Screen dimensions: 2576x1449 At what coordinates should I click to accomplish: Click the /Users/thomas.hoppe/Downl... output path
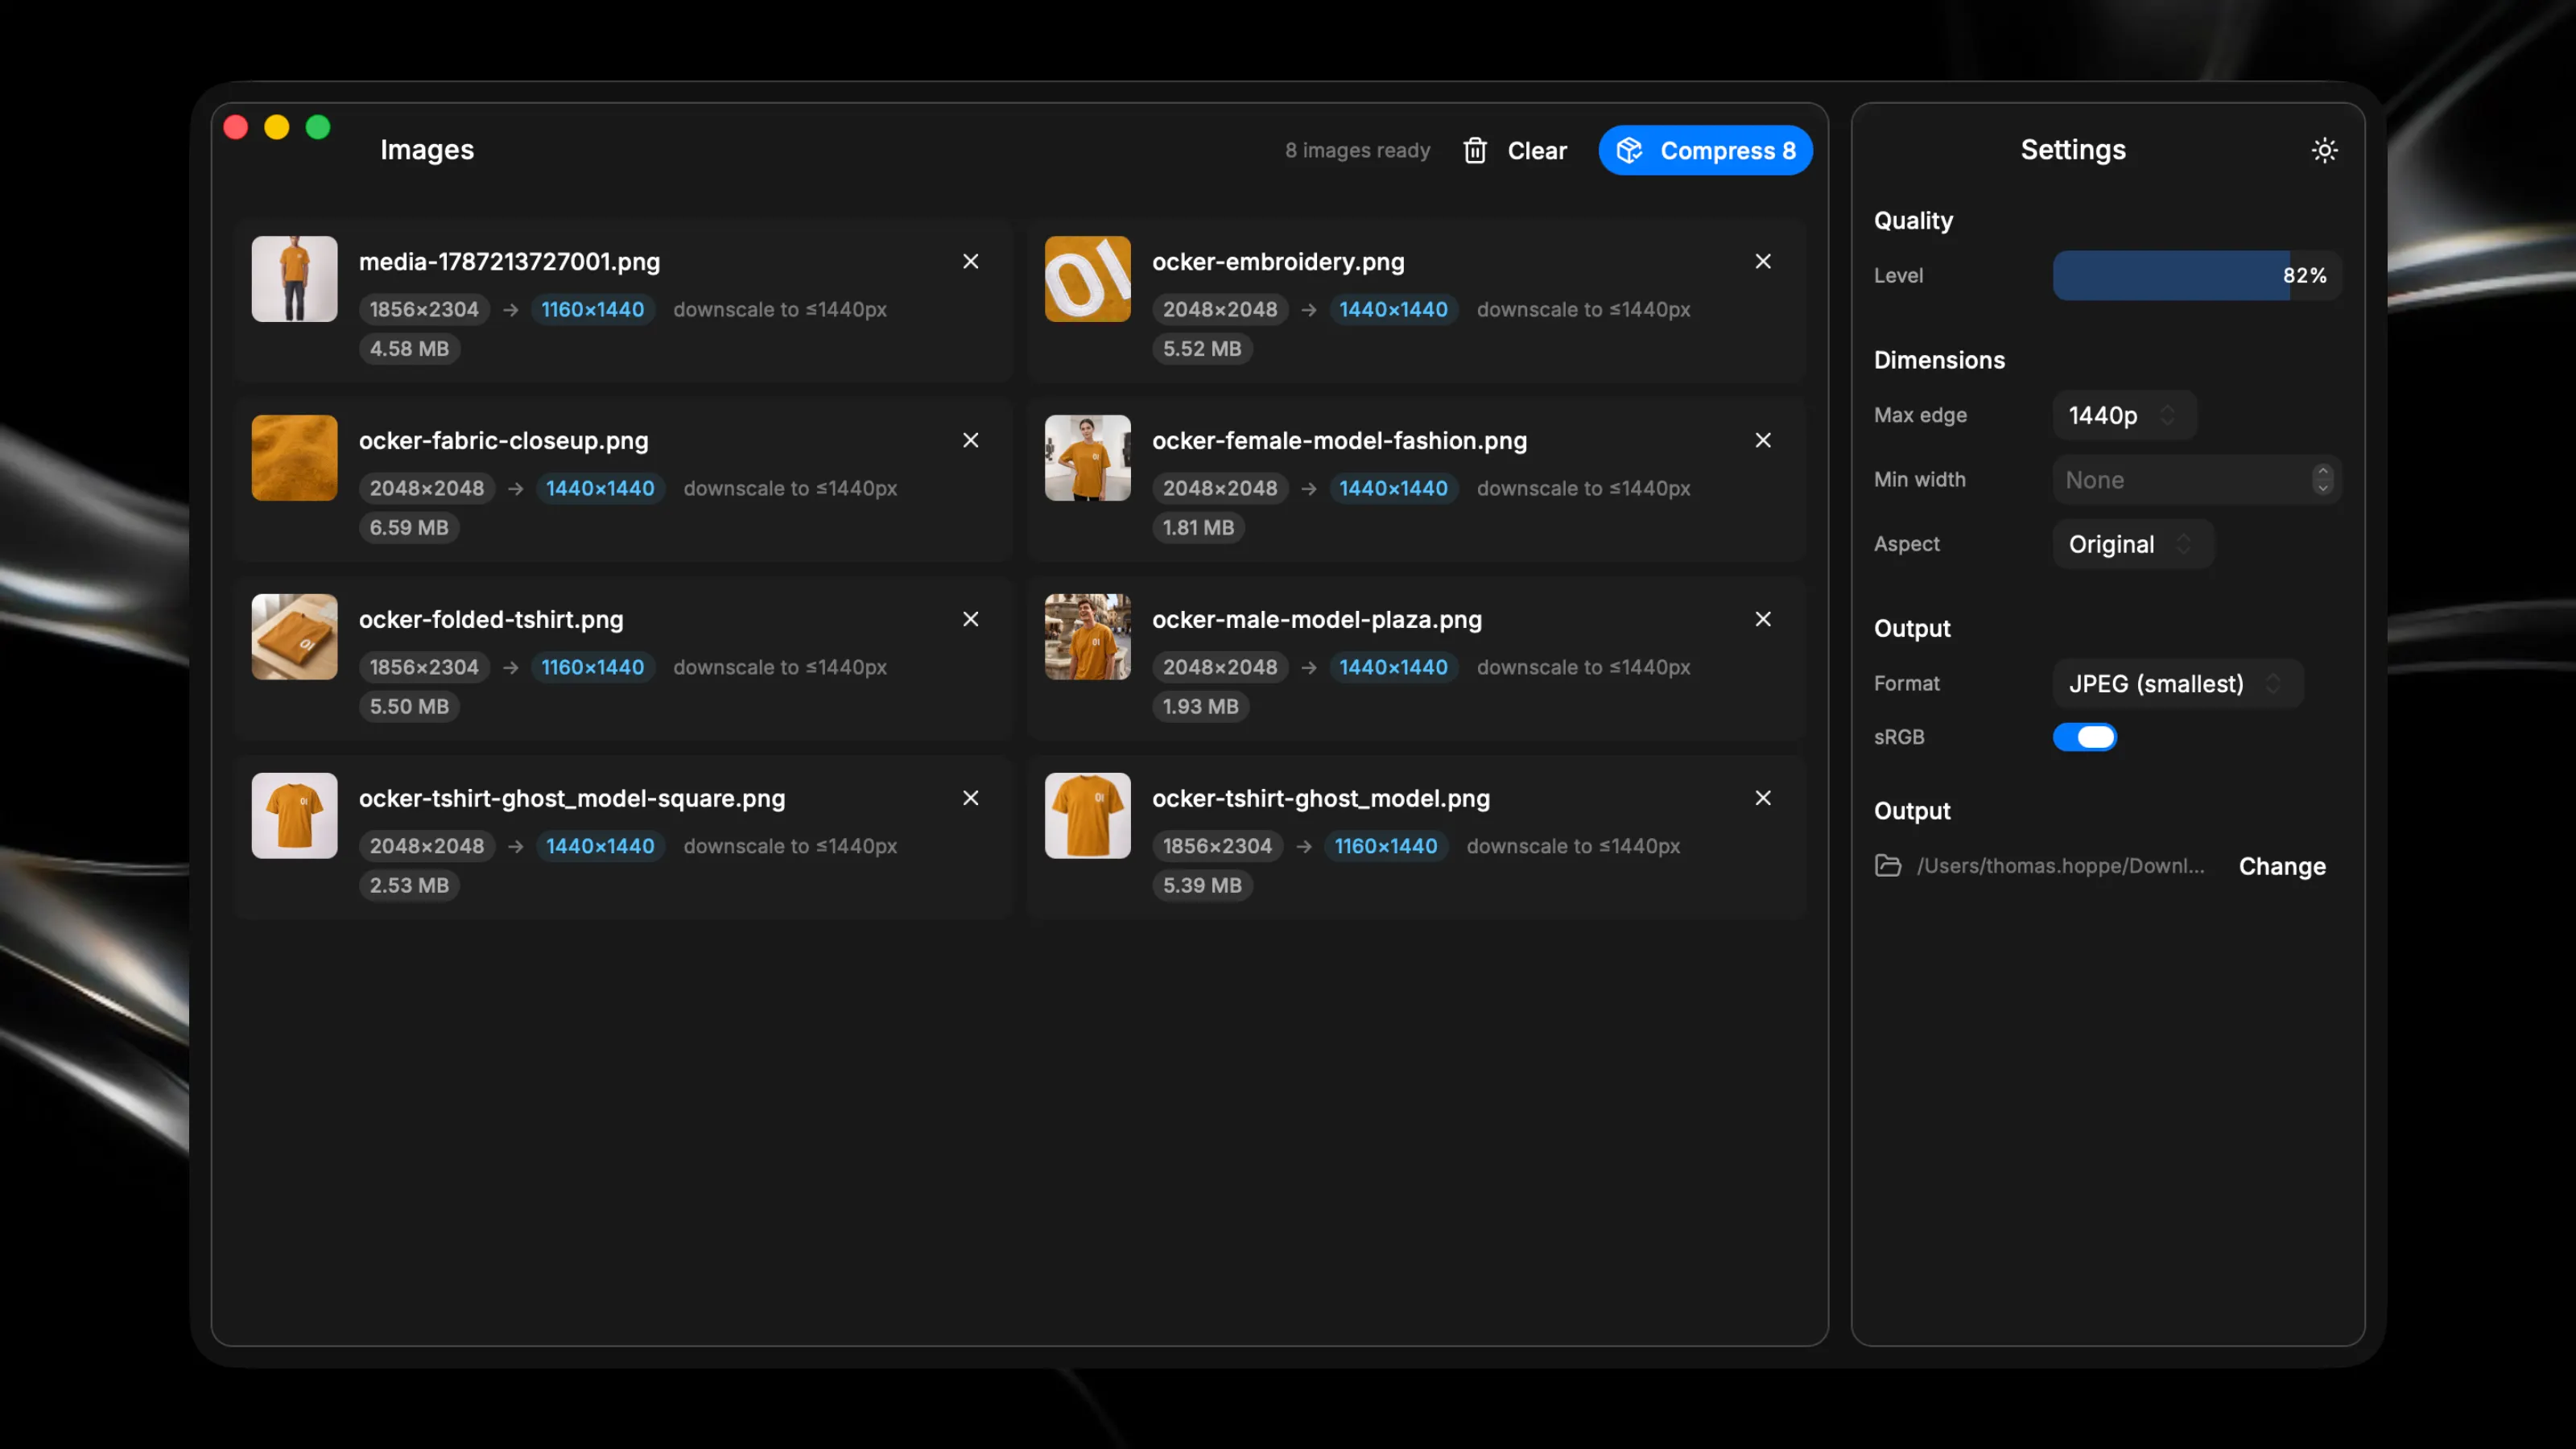(x=2060, y=866)
